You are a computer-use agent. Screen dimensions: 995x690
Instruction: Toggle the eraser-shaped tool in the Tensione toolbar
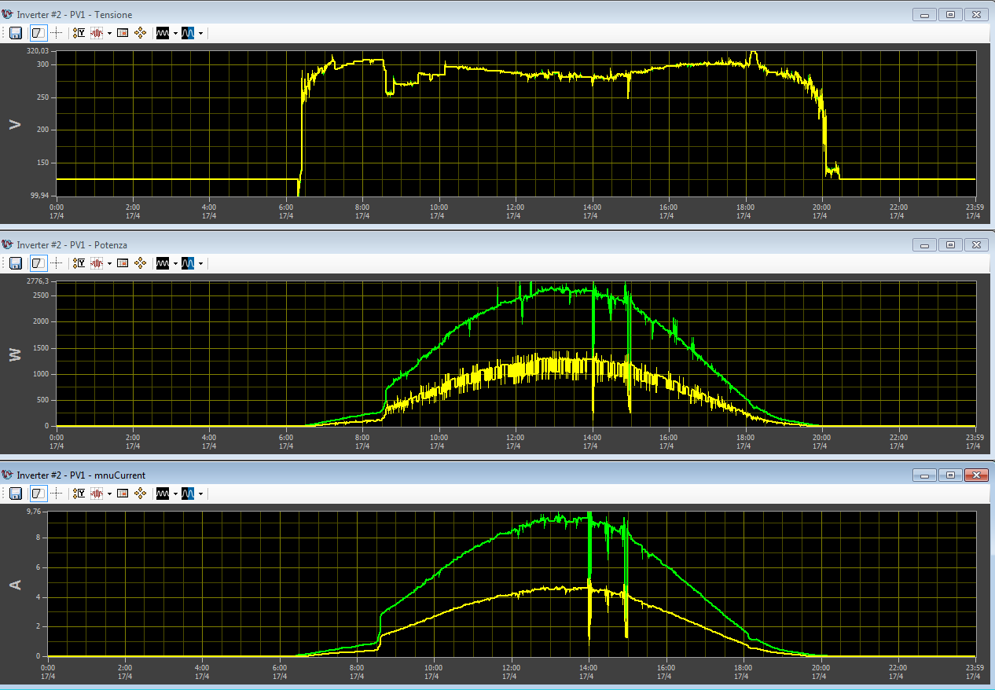38,33
